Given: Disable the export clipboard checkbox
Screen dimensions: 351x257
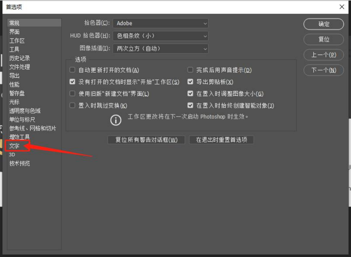Looking at the screenshot, I should tap(190, 81).
